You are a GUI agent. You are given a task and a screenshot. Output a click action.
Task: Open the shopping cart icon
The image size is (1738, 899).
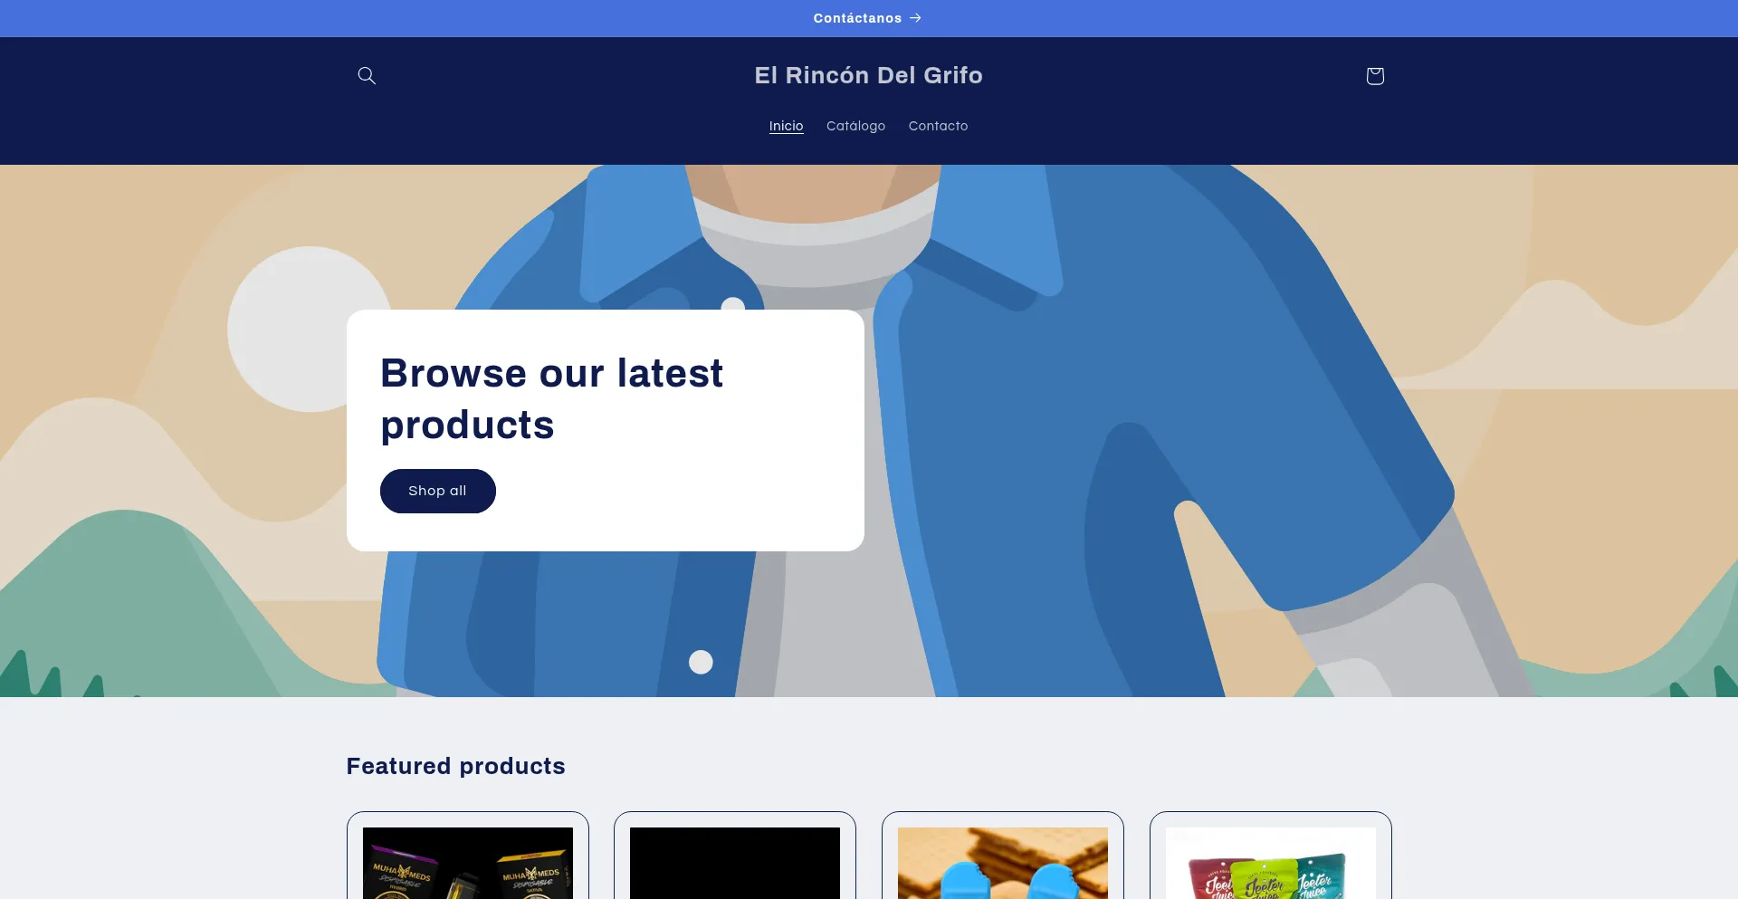coord(1375,75)
